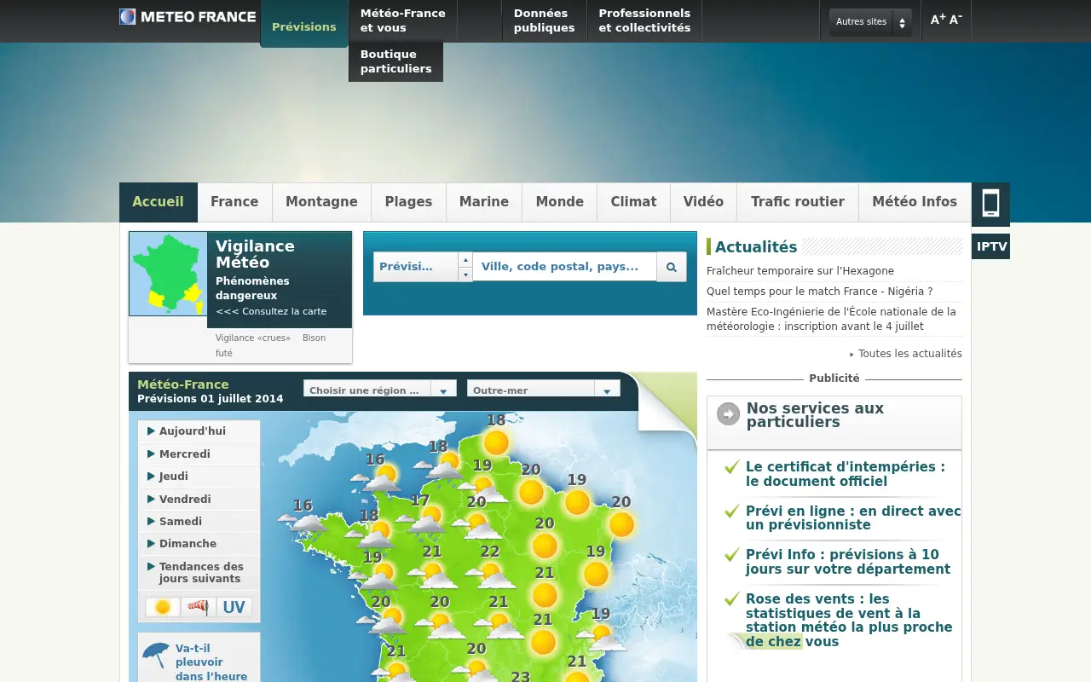Switch to the Montagne tab
Screen dimensions: 1091x682
pos(321,202)
